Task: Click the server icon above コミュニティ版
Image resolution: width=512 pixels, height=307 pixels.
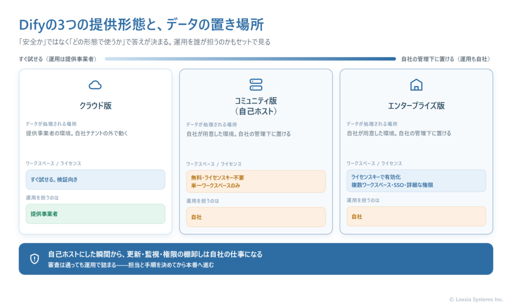Action: 255,84
